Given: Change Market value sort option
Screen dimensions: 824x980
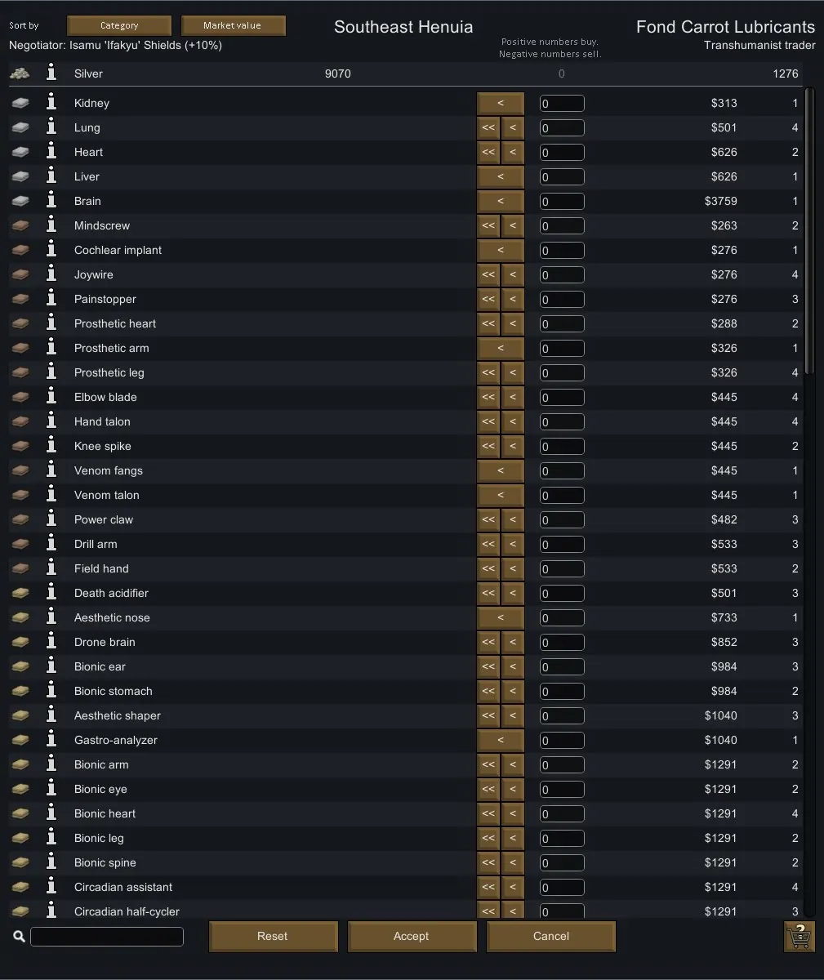Looking at the screenshot, I should [x=233, y=25].
